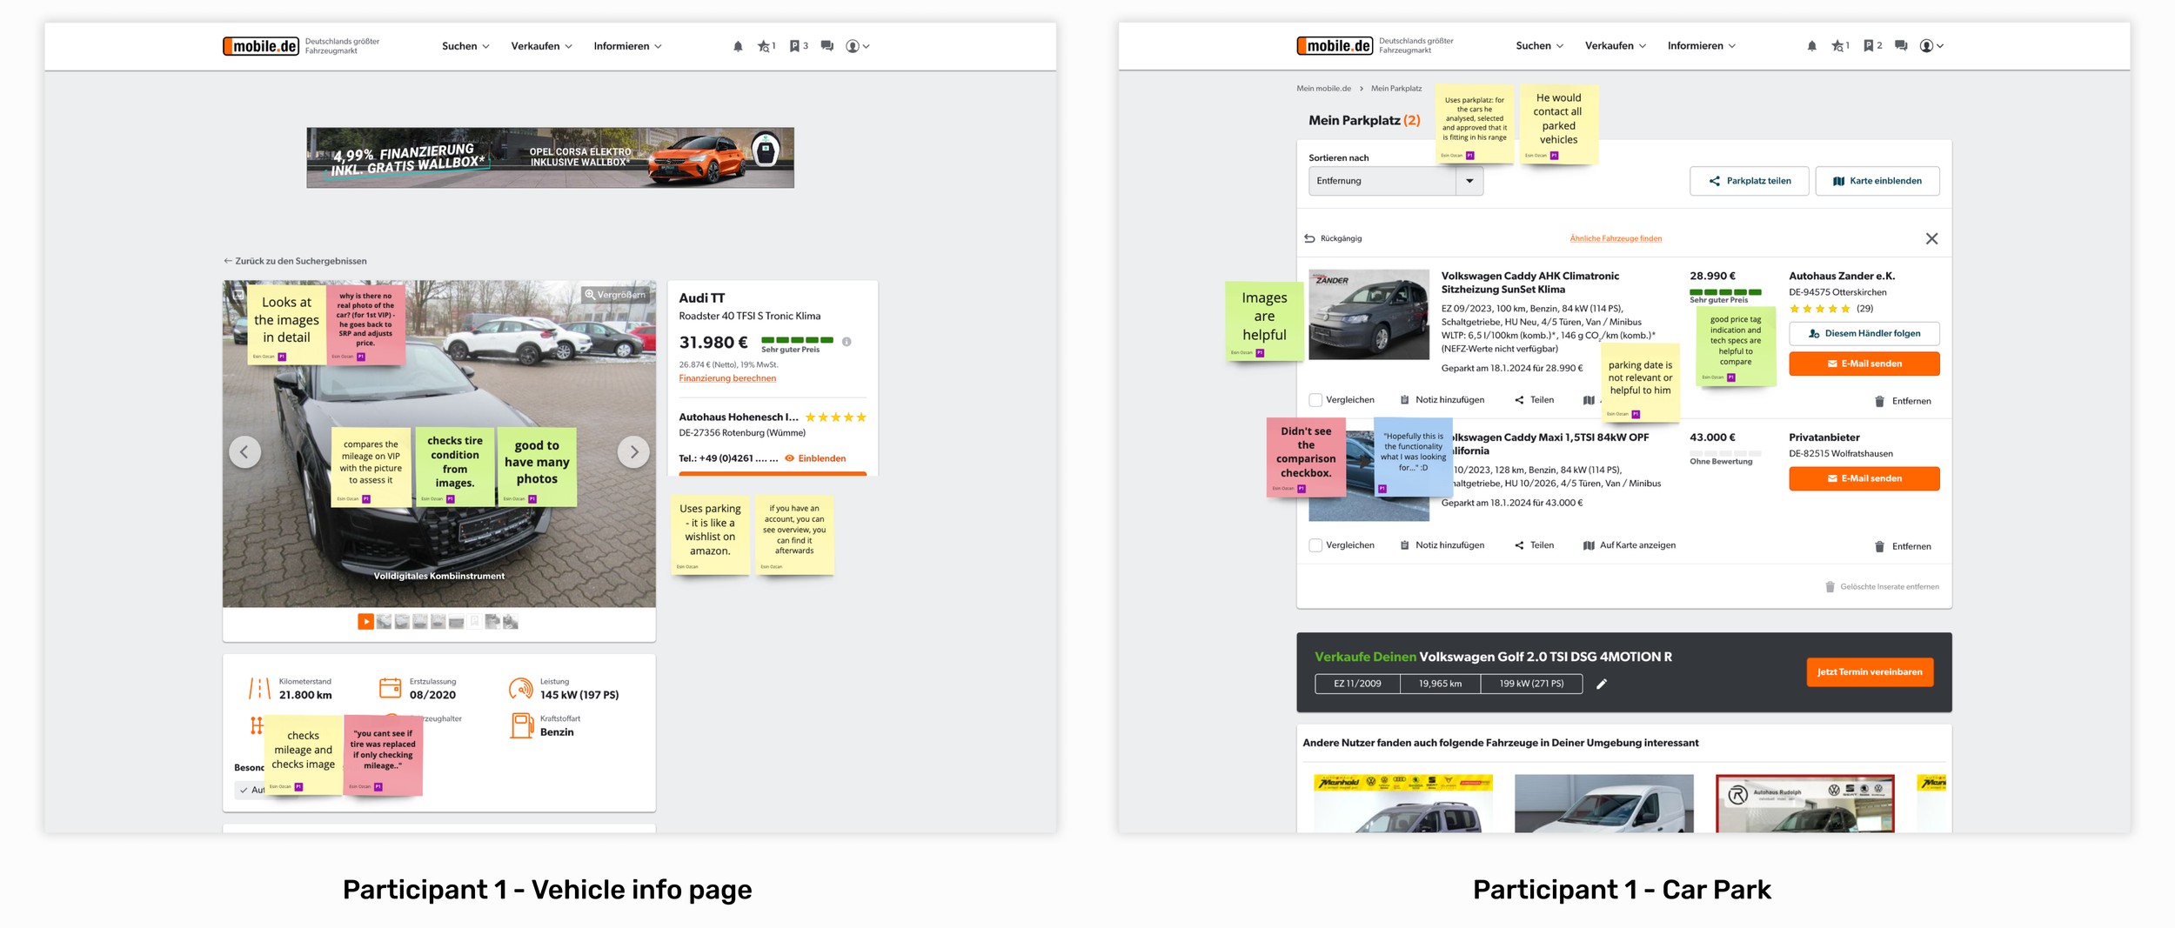Open Suchen menu on Car Park page
2175x928 pixels.
point(1539,46)
